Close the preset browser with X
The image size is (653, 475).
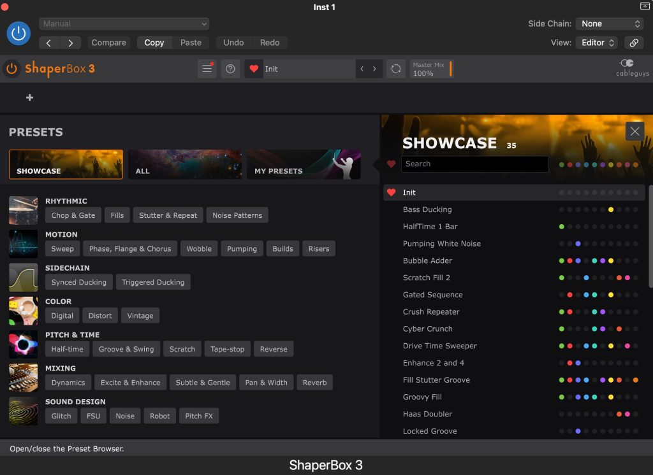click(635, 131)
